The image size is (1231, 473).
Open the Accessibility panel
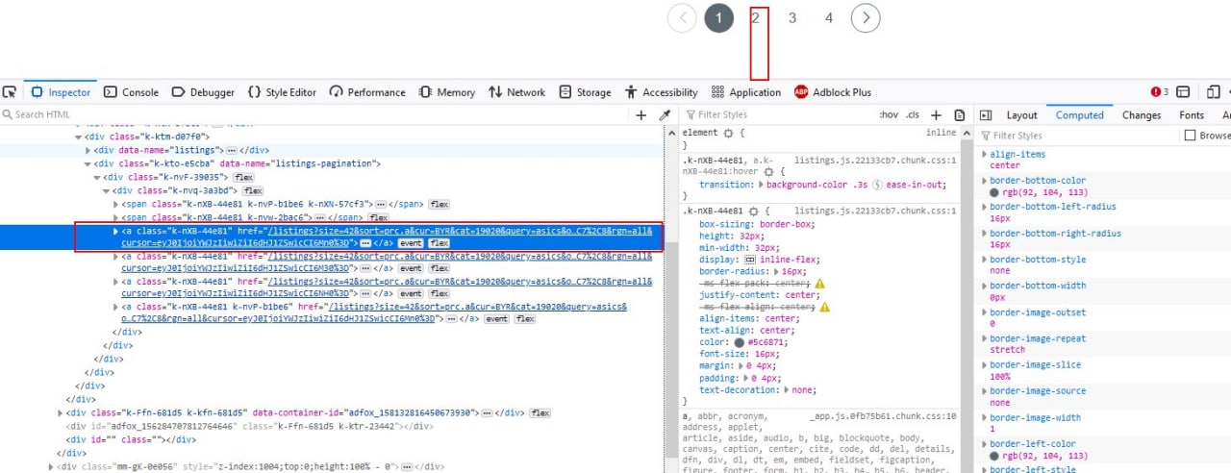pos(661,92)
